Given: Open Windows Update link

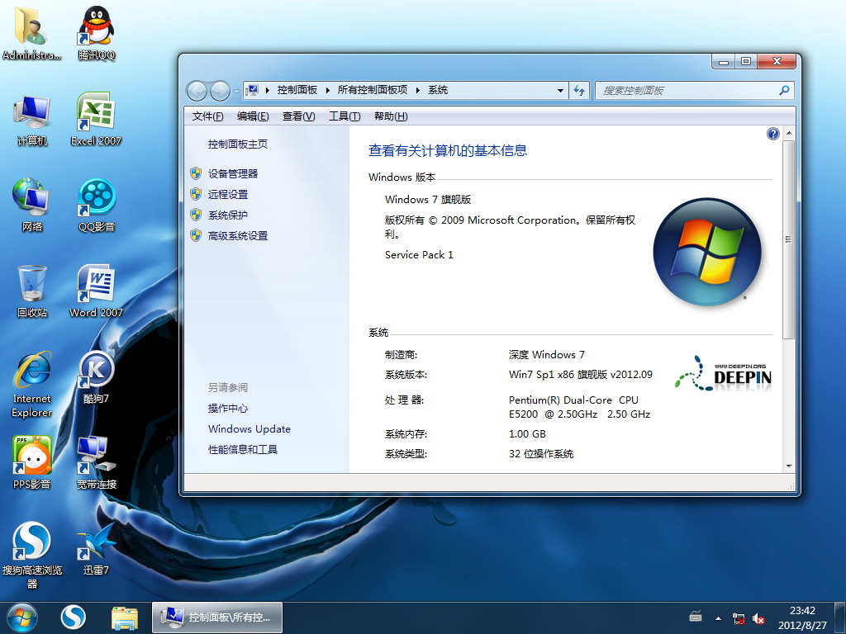Looking at the screenshot, I should pyautogui.click(x=250, y=428).
